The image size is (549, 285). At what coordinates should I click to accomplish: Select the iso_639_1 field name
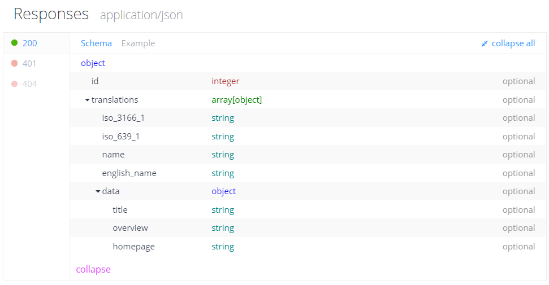click(121, 137)
